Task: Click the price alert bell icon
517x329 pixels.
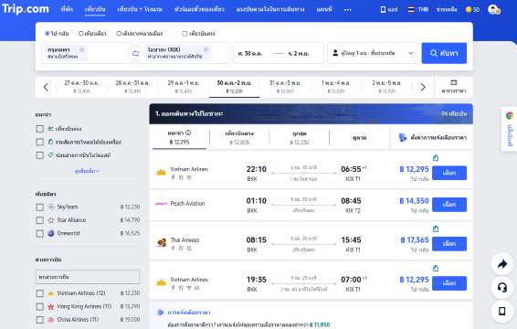Action: click(403, 138)
